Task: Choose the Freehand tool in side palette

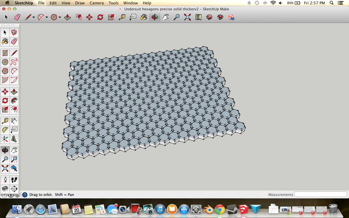Action: (x=14, y=62)
